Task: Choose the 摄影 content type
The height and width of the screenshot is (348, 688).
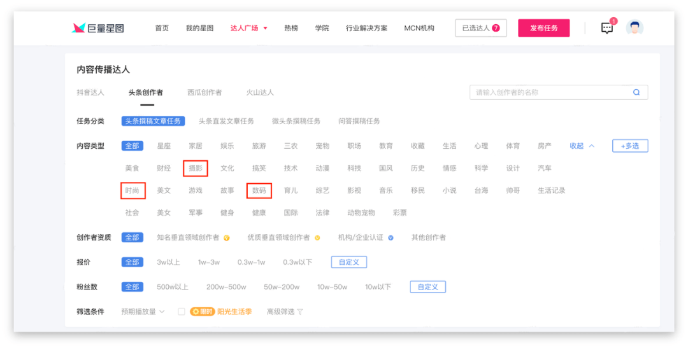Action: (196, 169)
